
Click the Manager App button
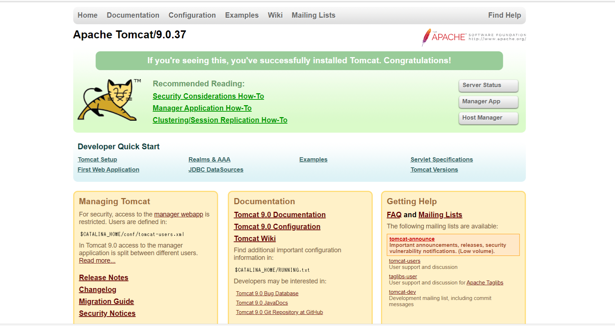pos(488,102)
